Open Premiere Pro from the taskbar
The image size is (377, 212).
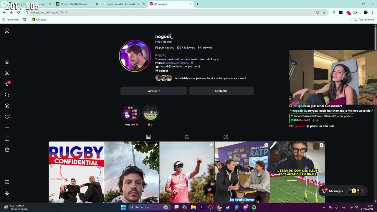(202, 207)
